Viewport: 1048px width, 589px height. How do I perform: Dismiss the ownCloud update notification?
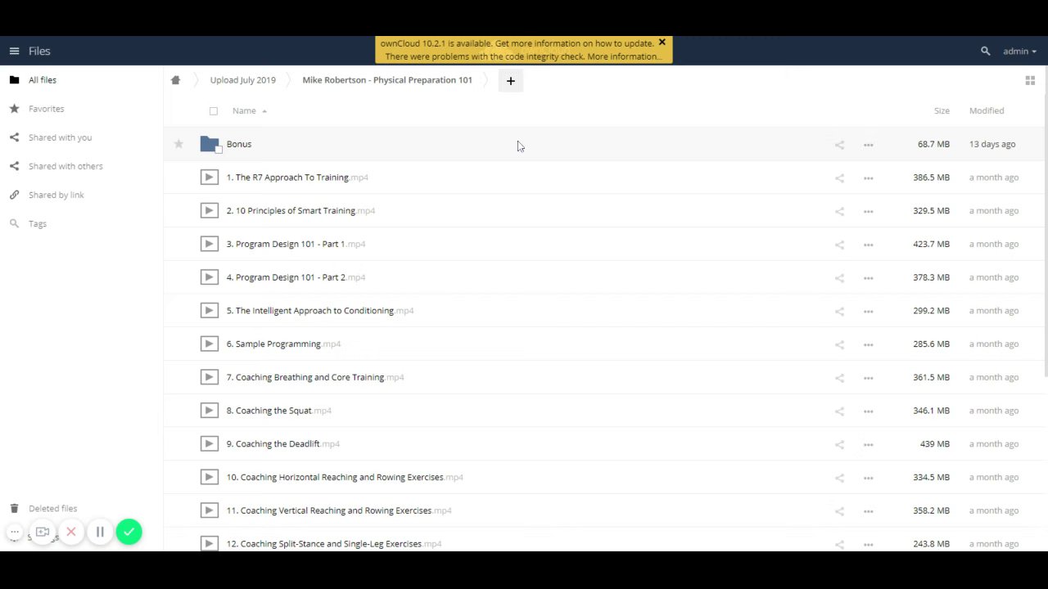tap(662, 43)
